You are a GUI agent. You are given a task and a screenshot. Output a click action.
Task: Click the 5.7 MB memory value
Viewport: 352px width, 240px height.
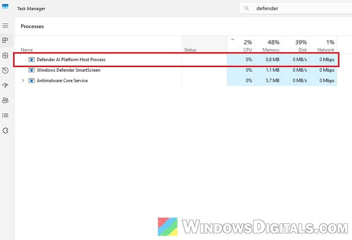(273, 81)
